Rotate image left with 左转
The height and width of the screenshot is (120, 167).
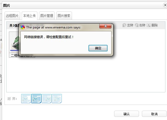(x=128, y=25)
